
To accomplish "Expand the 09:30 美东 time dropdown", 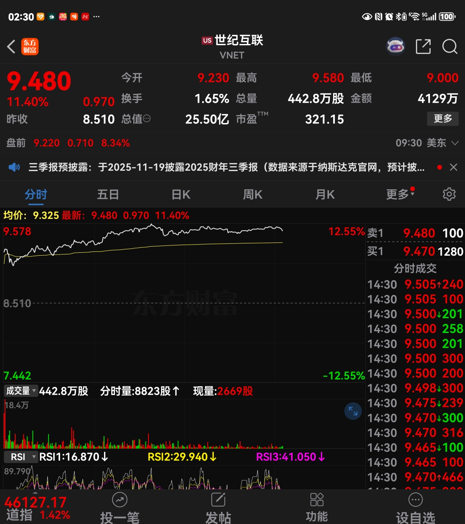I will [427, 143].
